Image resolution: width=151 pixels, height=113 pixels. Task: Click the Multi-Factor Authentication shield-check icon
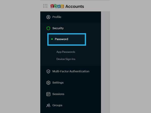coord(48,71)
